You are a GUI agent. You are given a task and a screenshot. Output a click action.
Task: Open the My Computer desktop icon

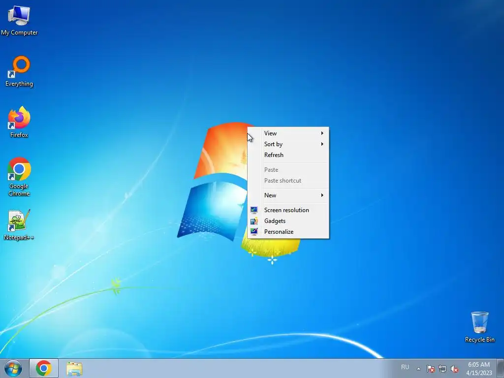pos(19,20)
